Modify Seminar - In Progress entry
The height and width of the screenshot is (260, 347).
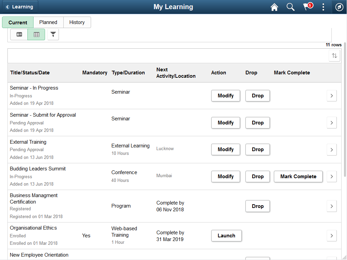(x=225, y=96)
